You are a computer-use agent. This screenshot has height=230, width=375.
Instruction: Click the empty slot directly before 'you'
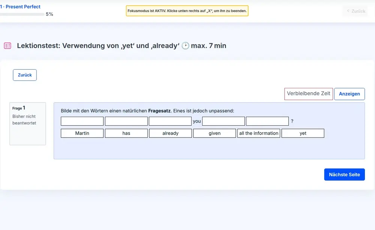pyautogui.click(x=170, y=121)
